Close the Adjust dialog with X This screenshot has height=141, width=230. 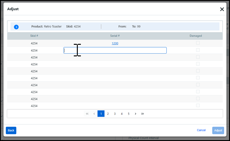pos(222,9)
